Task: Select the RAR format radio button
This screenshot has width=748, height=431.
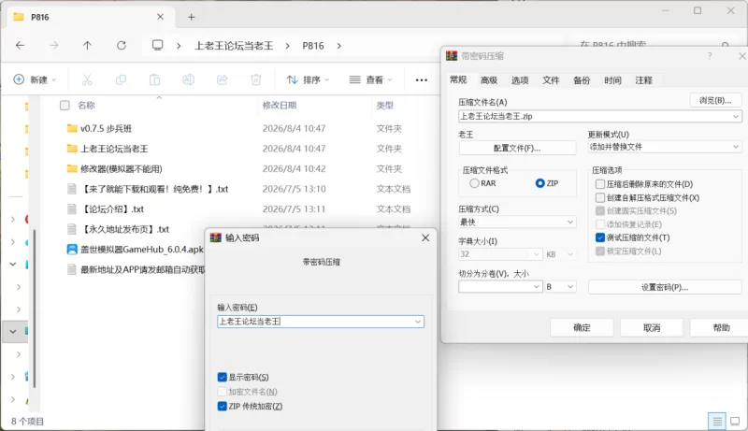Action: tap(474, 183)
